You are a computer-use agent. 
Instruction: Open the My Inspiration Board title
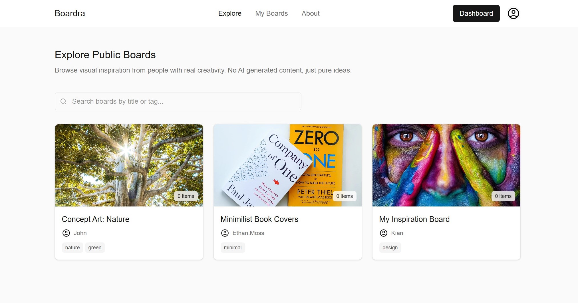click(414, 219)
